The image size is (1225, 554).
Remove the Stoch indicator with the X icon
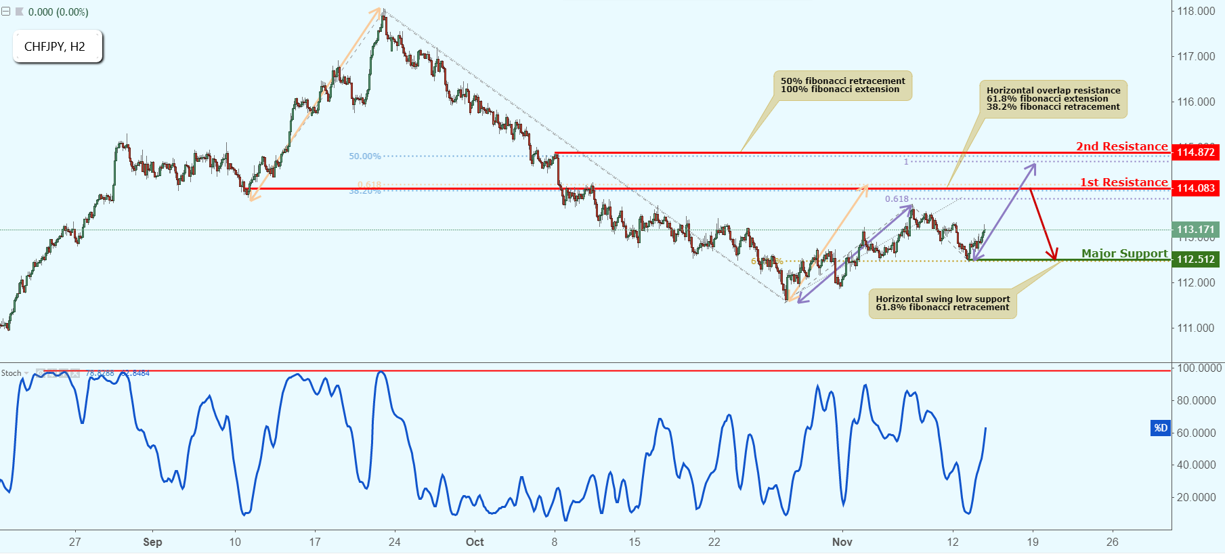(x=75, y=373)
